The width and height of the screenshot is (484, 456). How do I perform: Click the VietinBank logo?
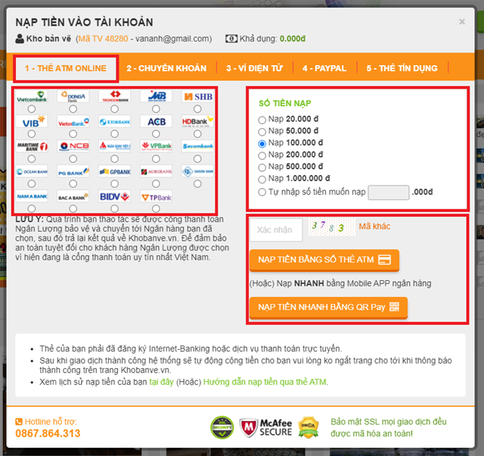coord(73,121)
